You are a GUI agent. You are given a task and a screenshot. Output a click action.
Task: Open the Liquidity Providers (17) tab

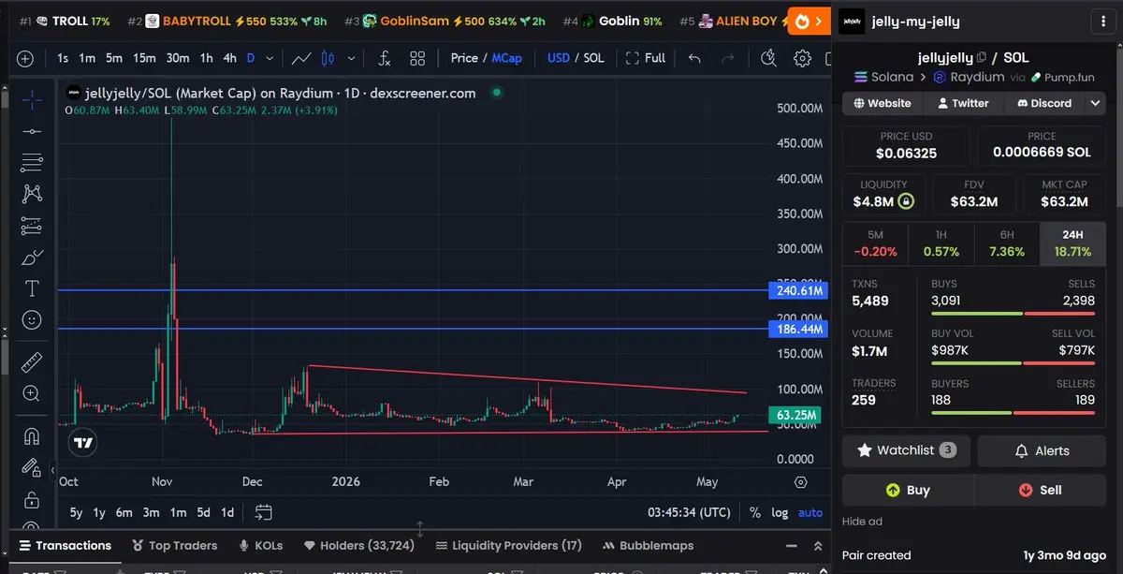pyautogui.click(x=508, y=545)
